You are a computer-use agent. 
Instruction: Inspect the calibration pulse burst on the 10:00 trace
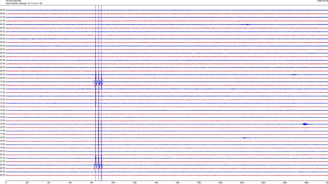pyautogui.click(x=98, y=82)
